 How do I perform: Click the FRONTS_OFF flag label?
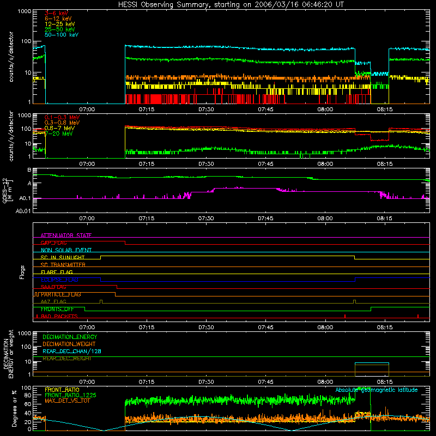click(57, 309)
